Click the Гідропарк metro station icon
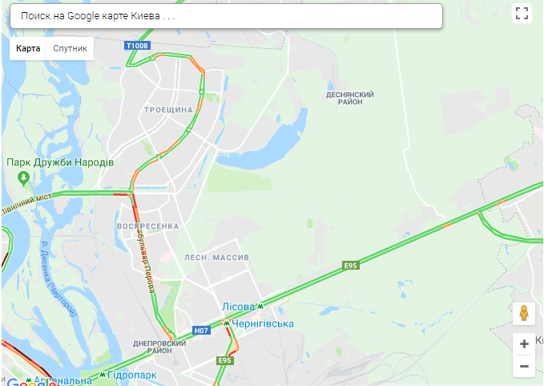 point(103,375)
